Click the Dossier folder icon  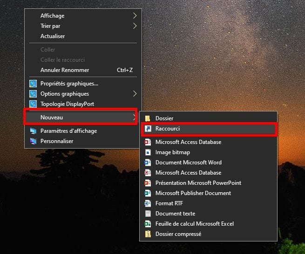point(148,118)
